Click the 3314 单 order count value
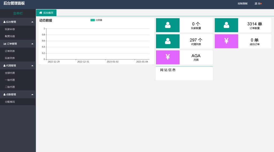The width and height of the screenshot is (274, 152). pyautogui.click(x=255, y=24)
